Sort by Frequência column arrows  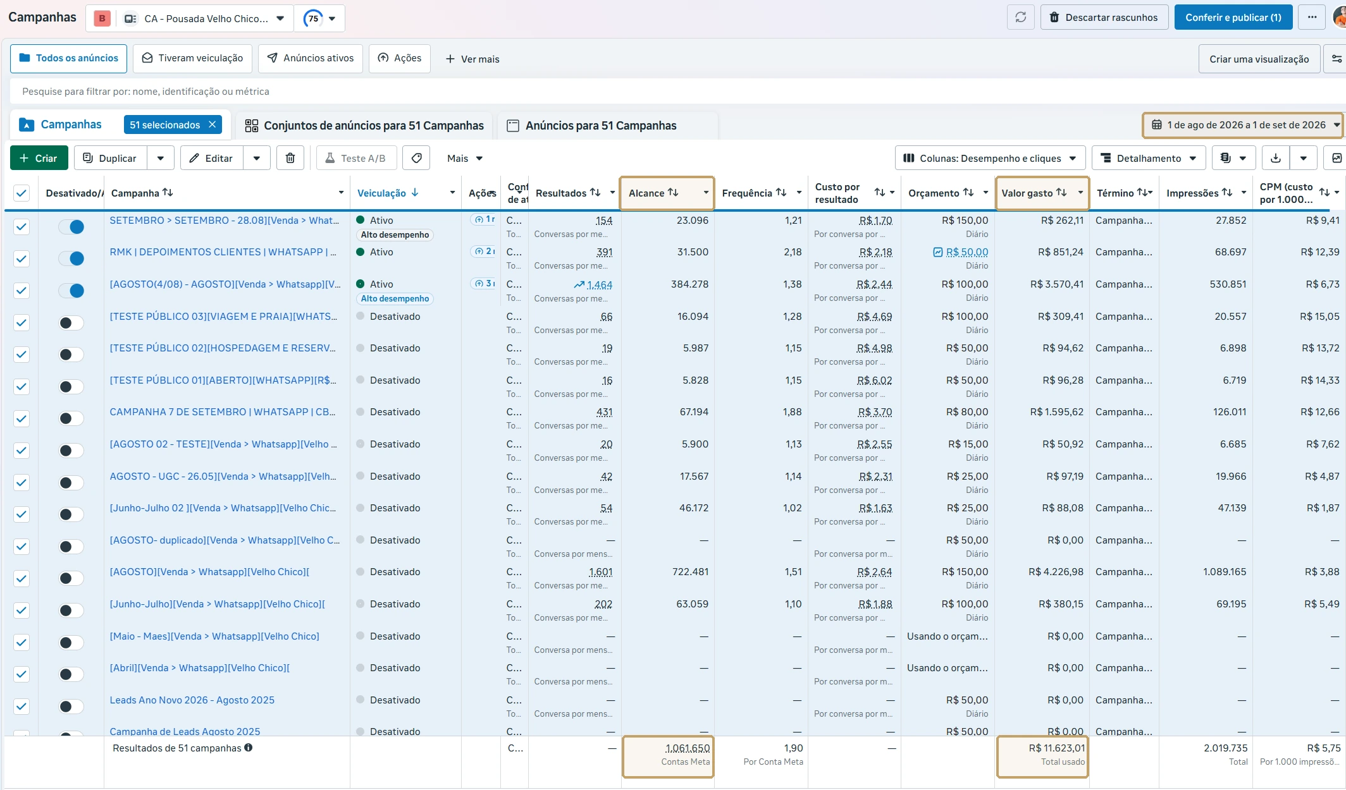coord(781,192)
